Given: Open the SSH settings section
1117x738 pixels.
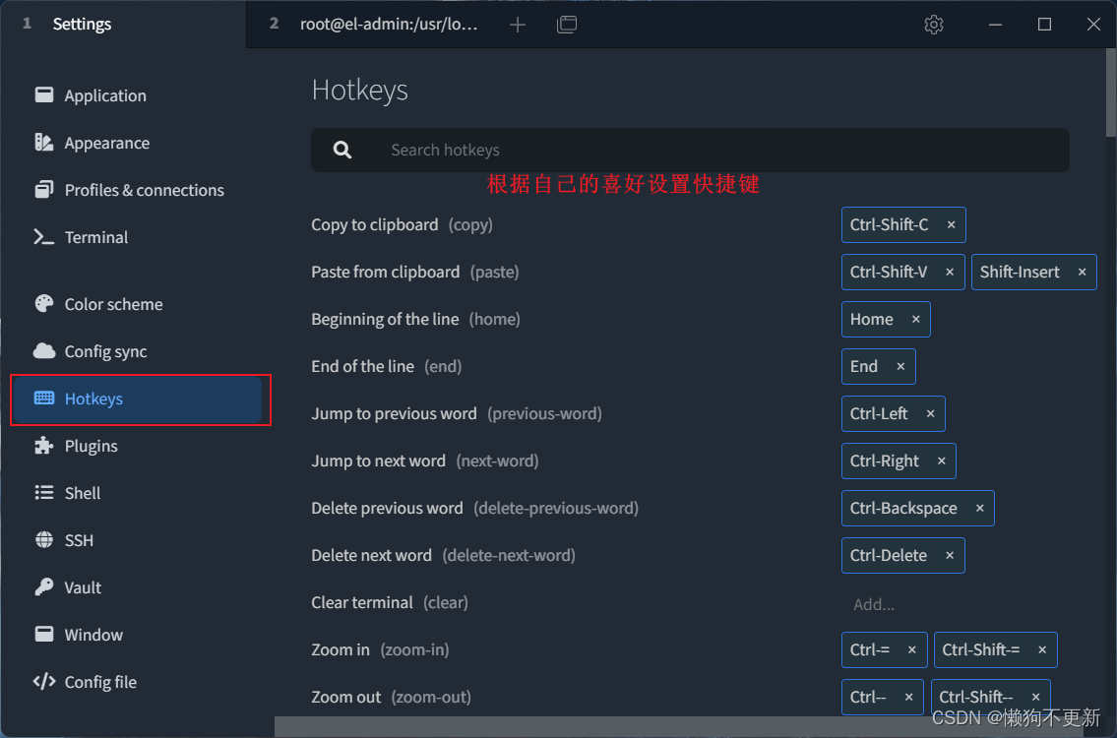Looking at the screenshot, I should click(136, 540).
